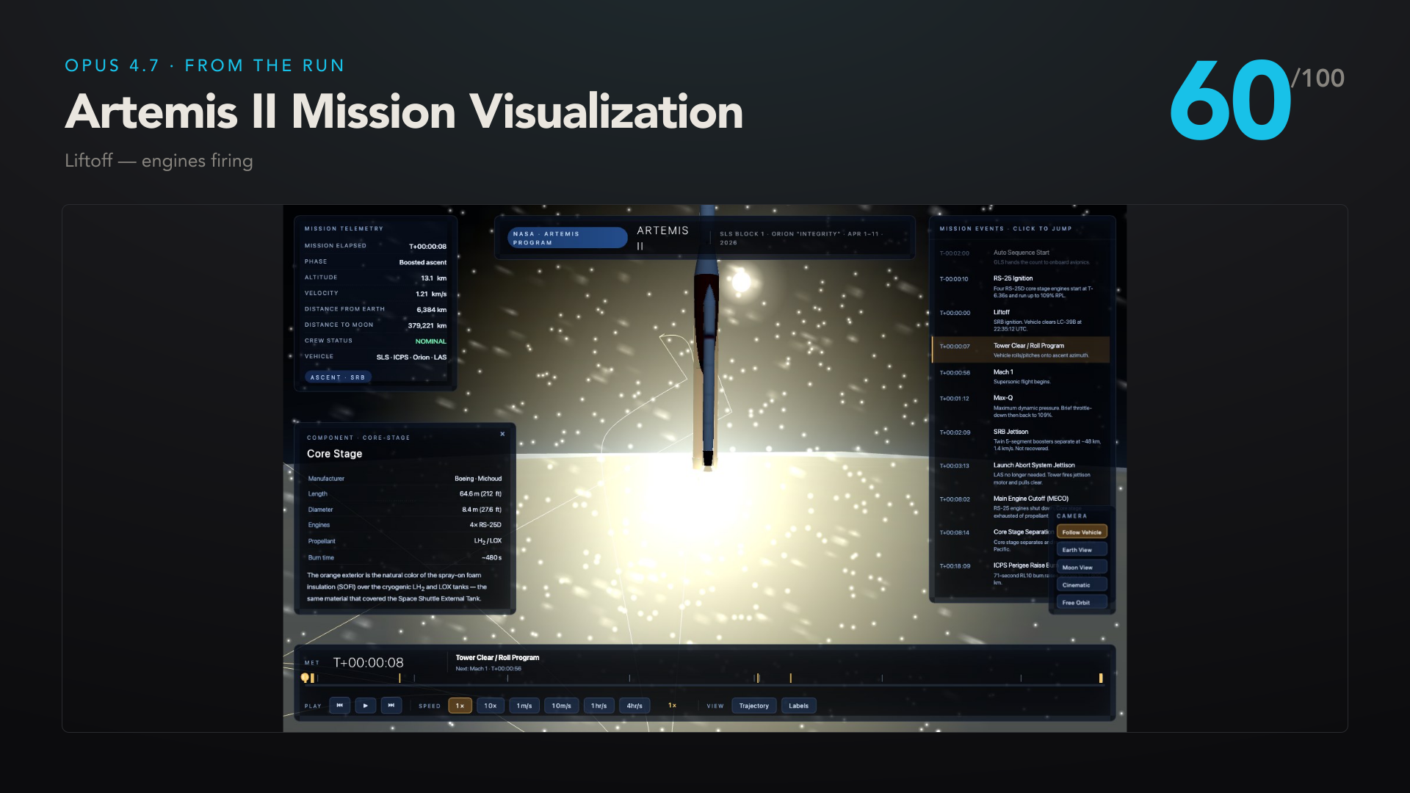Choose the 1m/s speed setting
The height and width of the screenshot is (793, 1410).
[x=524, y=706]
